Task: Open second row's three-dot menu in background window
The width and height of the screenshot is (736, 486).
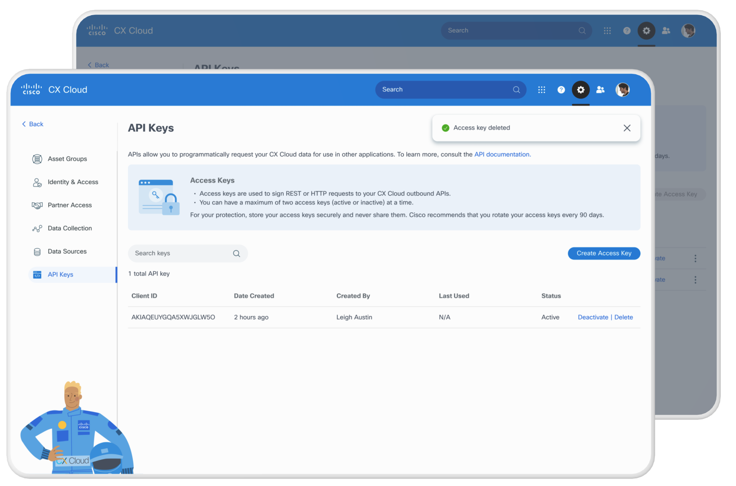Action: pos(695,280)
